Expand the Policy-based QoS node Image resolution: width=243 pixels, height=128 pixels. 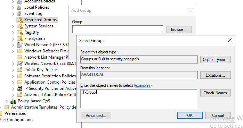tap(7, 101)
